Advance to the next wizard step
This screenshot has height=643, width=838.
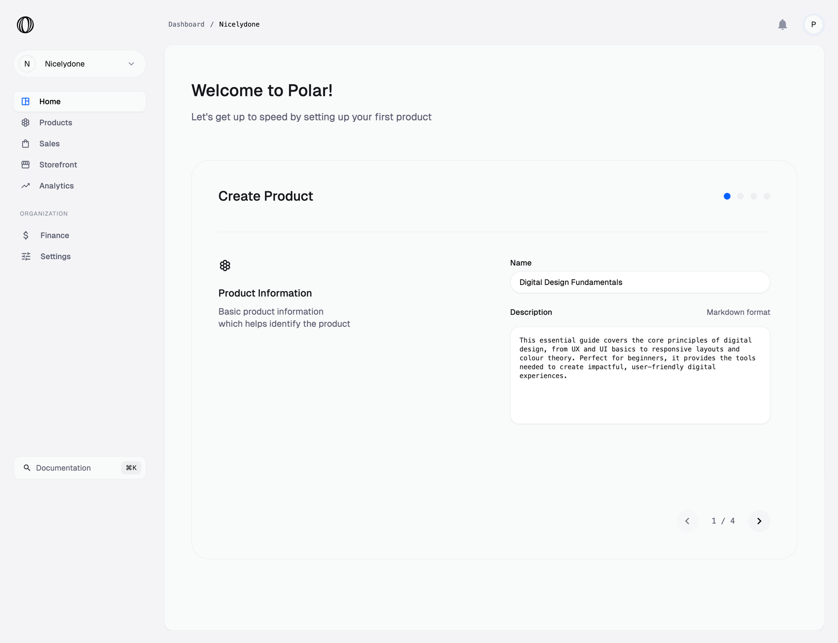(759, 521)
